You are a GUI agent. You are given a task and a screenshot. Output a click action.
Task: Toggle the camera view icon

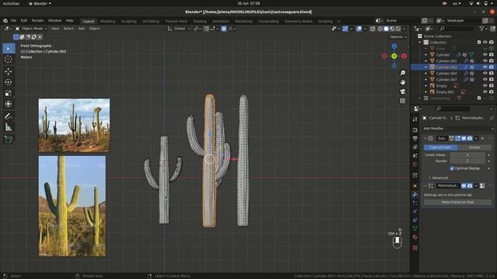402,91
